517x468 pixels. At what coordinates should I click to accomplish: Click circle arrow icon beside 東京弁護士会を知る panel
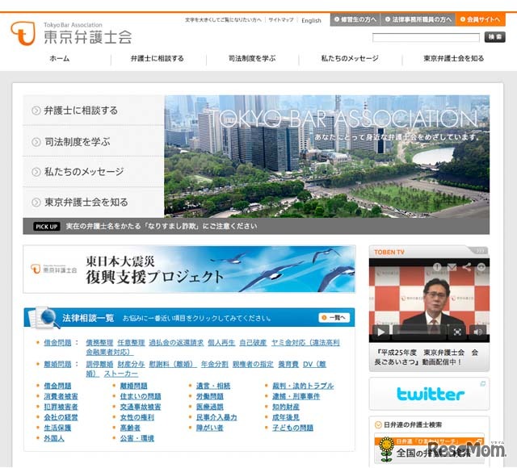coord(36,203)
